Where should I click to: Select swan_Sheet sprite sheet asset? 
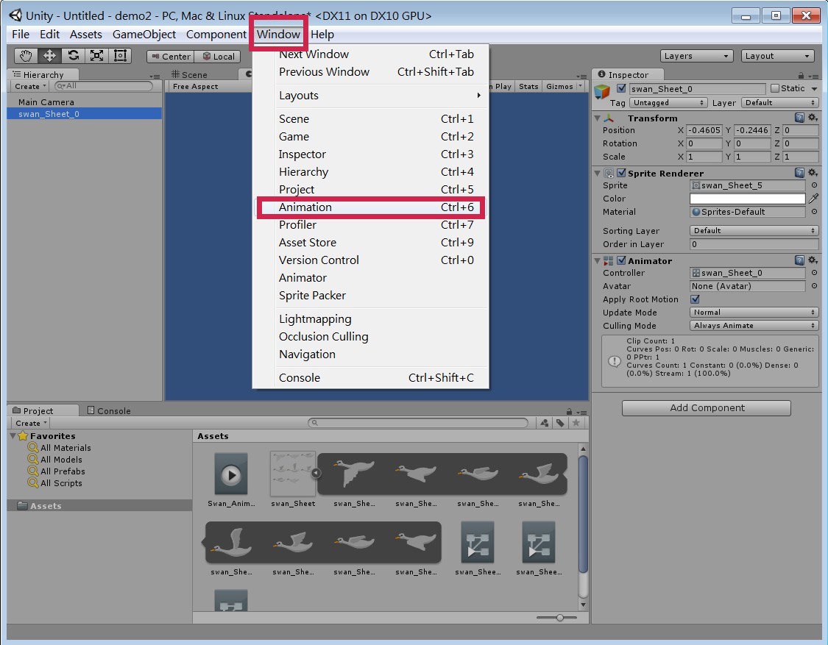tap(293, 480)
